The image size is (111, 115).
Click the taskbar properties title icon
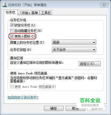(x=5, y=5)
